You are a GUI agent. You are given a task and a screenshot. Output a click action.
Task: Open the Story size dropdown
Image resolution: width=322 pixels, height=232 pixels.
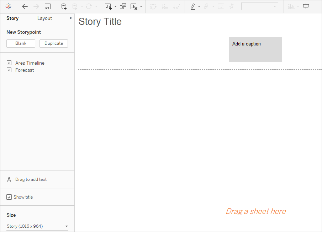pos(37,226)
